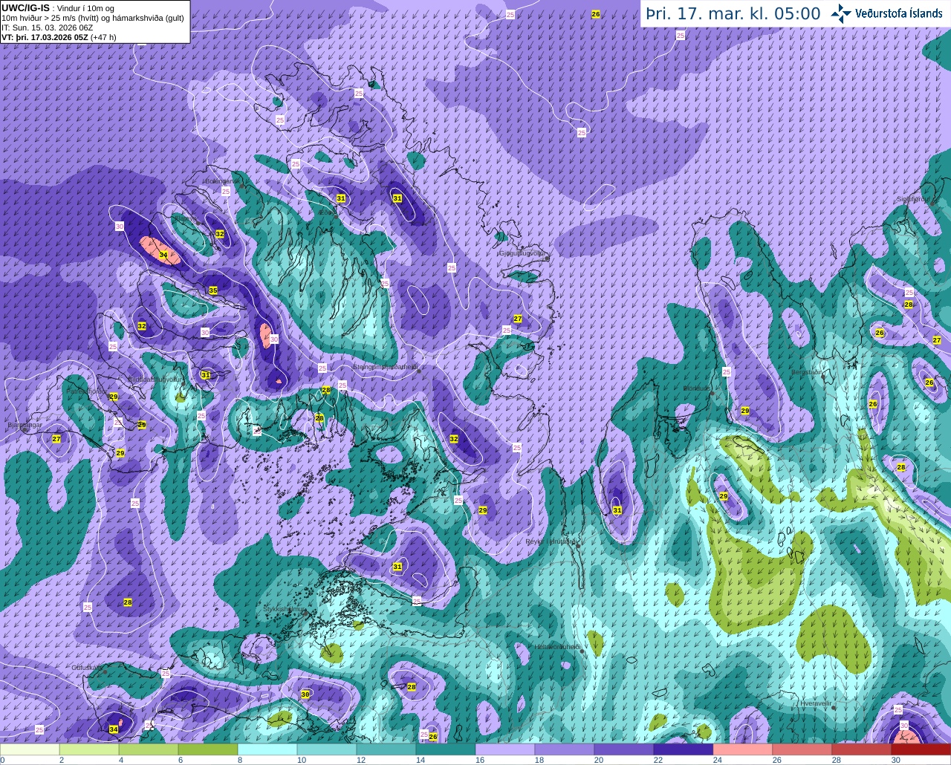Click the 'IT: Sun. 15. 03. 2026 06Z' line
951x765 pixels.
pyautogui.click(x=47, y=27)
